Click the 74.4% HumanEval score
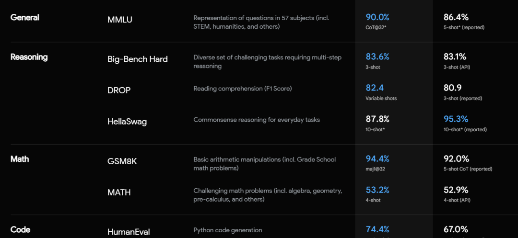Viewport: 518px width, 238px height. coord(377,230)
